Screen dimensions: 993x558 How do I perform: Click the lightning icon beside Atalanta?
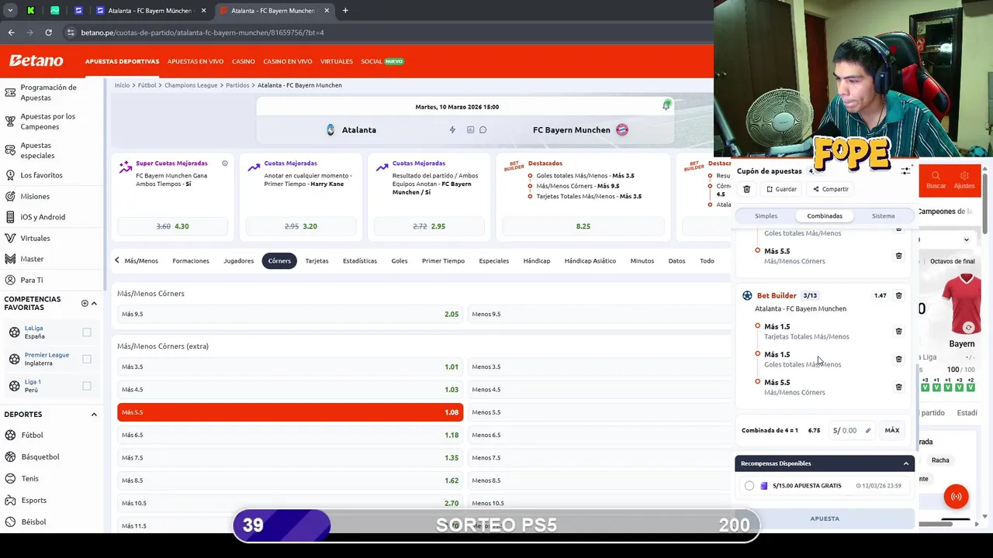(x=452, y=129)
